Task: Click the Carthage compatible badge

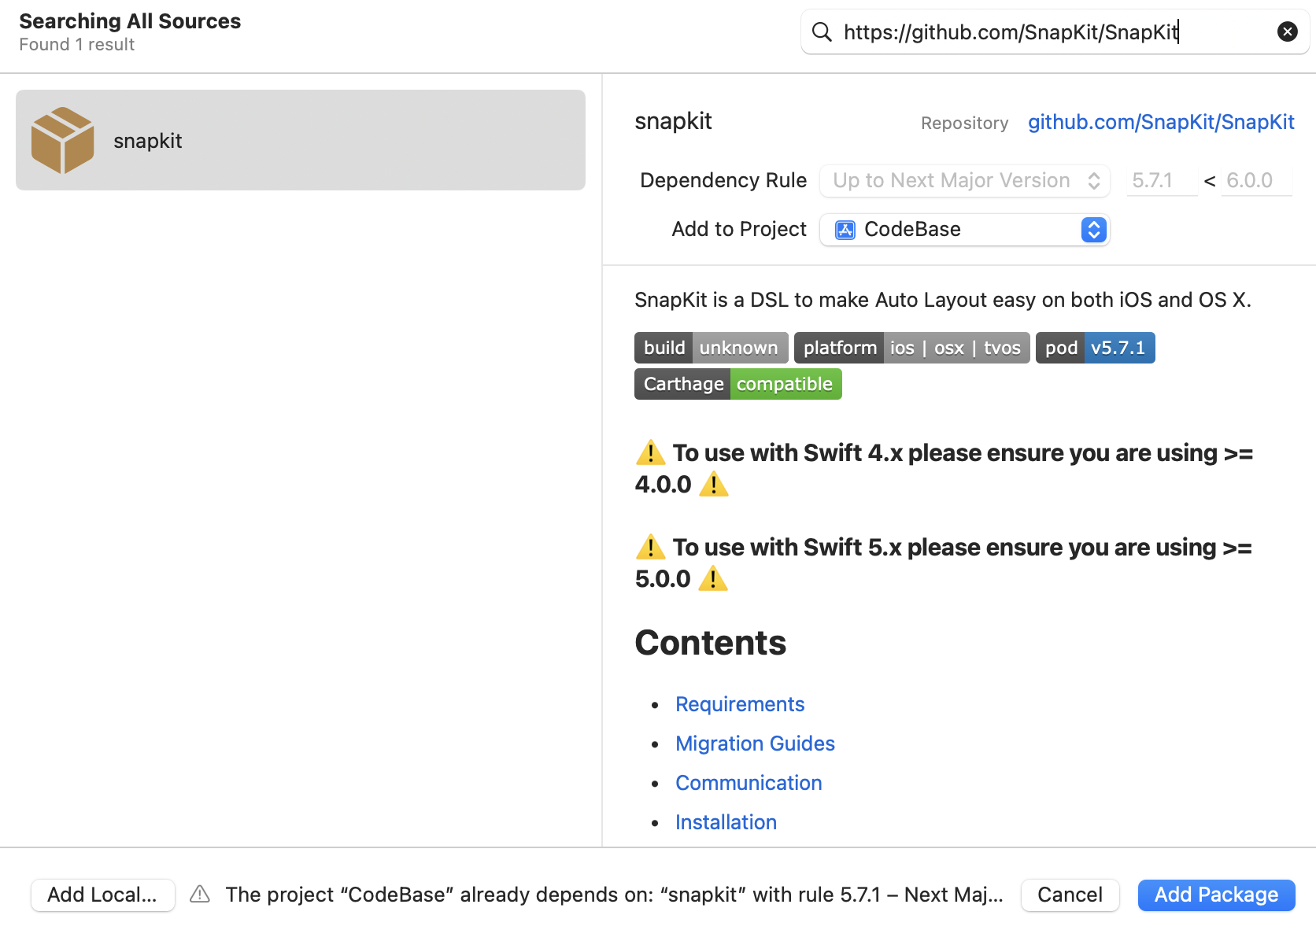Action: pos(738,384)
